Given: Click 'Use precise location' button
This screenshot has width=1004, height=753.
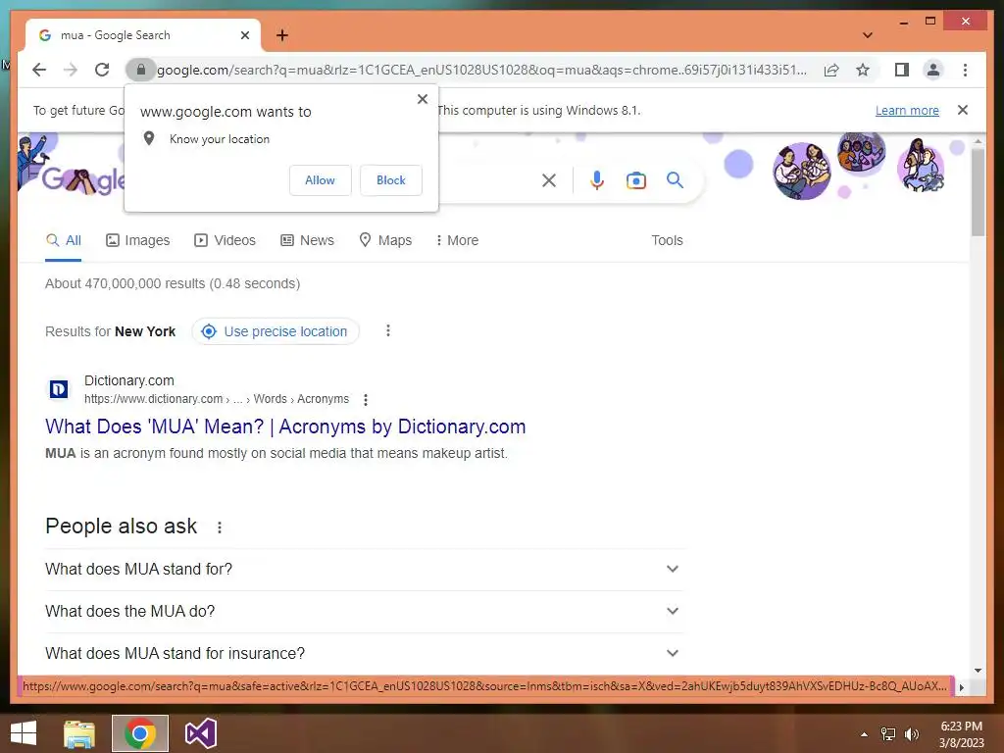Looking at the screenshot, I should click(276, 331).
